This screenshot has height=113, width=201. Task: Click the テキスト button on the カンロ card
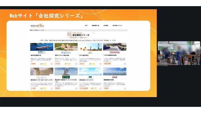(92, 64)
